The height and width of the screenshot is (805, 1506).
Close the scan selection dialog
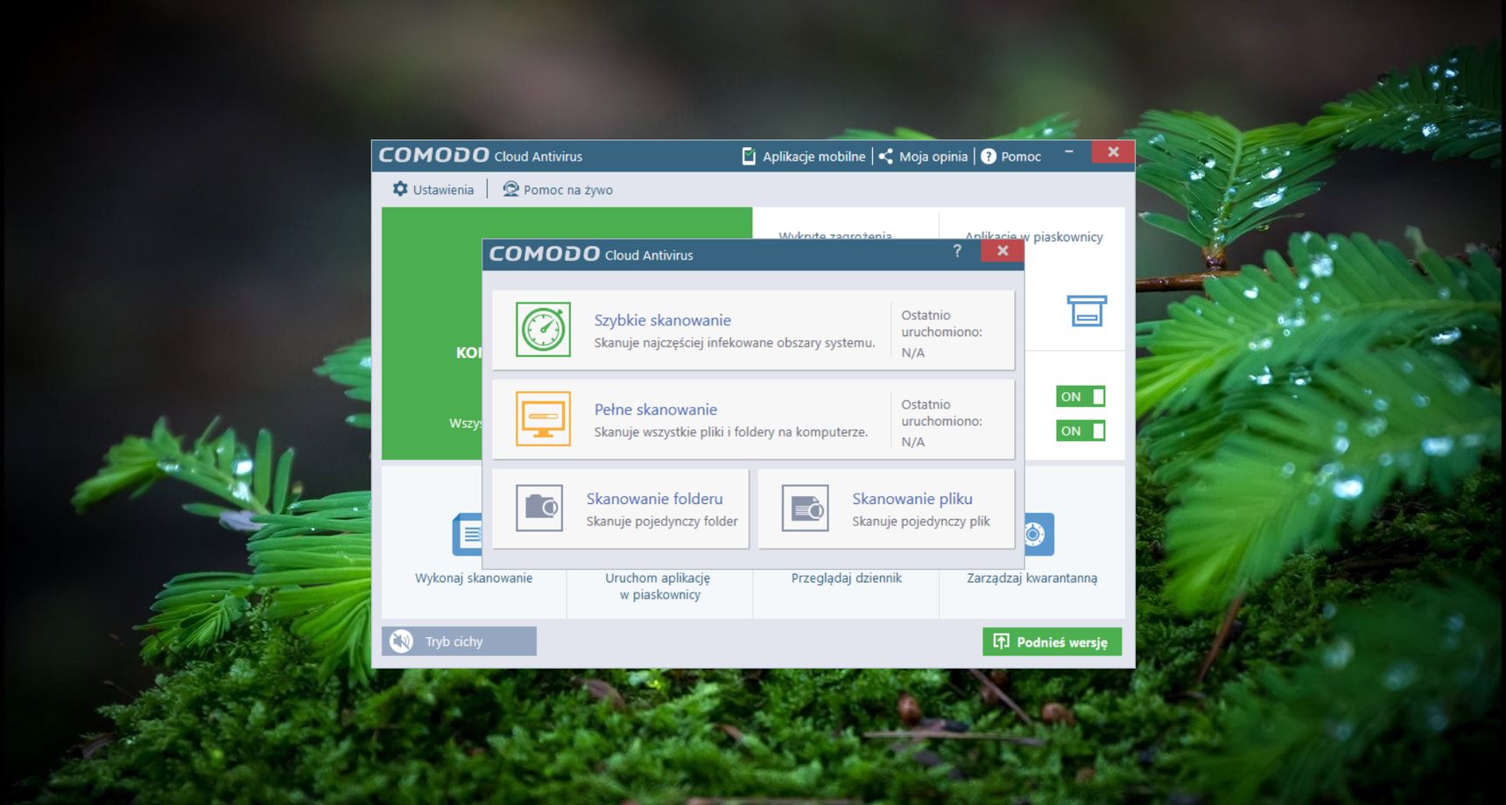pos(1003,251)
